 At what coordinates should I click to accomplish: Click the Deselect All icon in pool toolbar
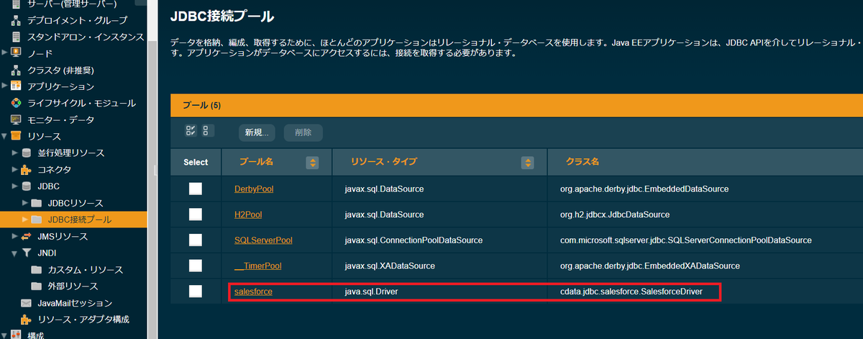207,131
